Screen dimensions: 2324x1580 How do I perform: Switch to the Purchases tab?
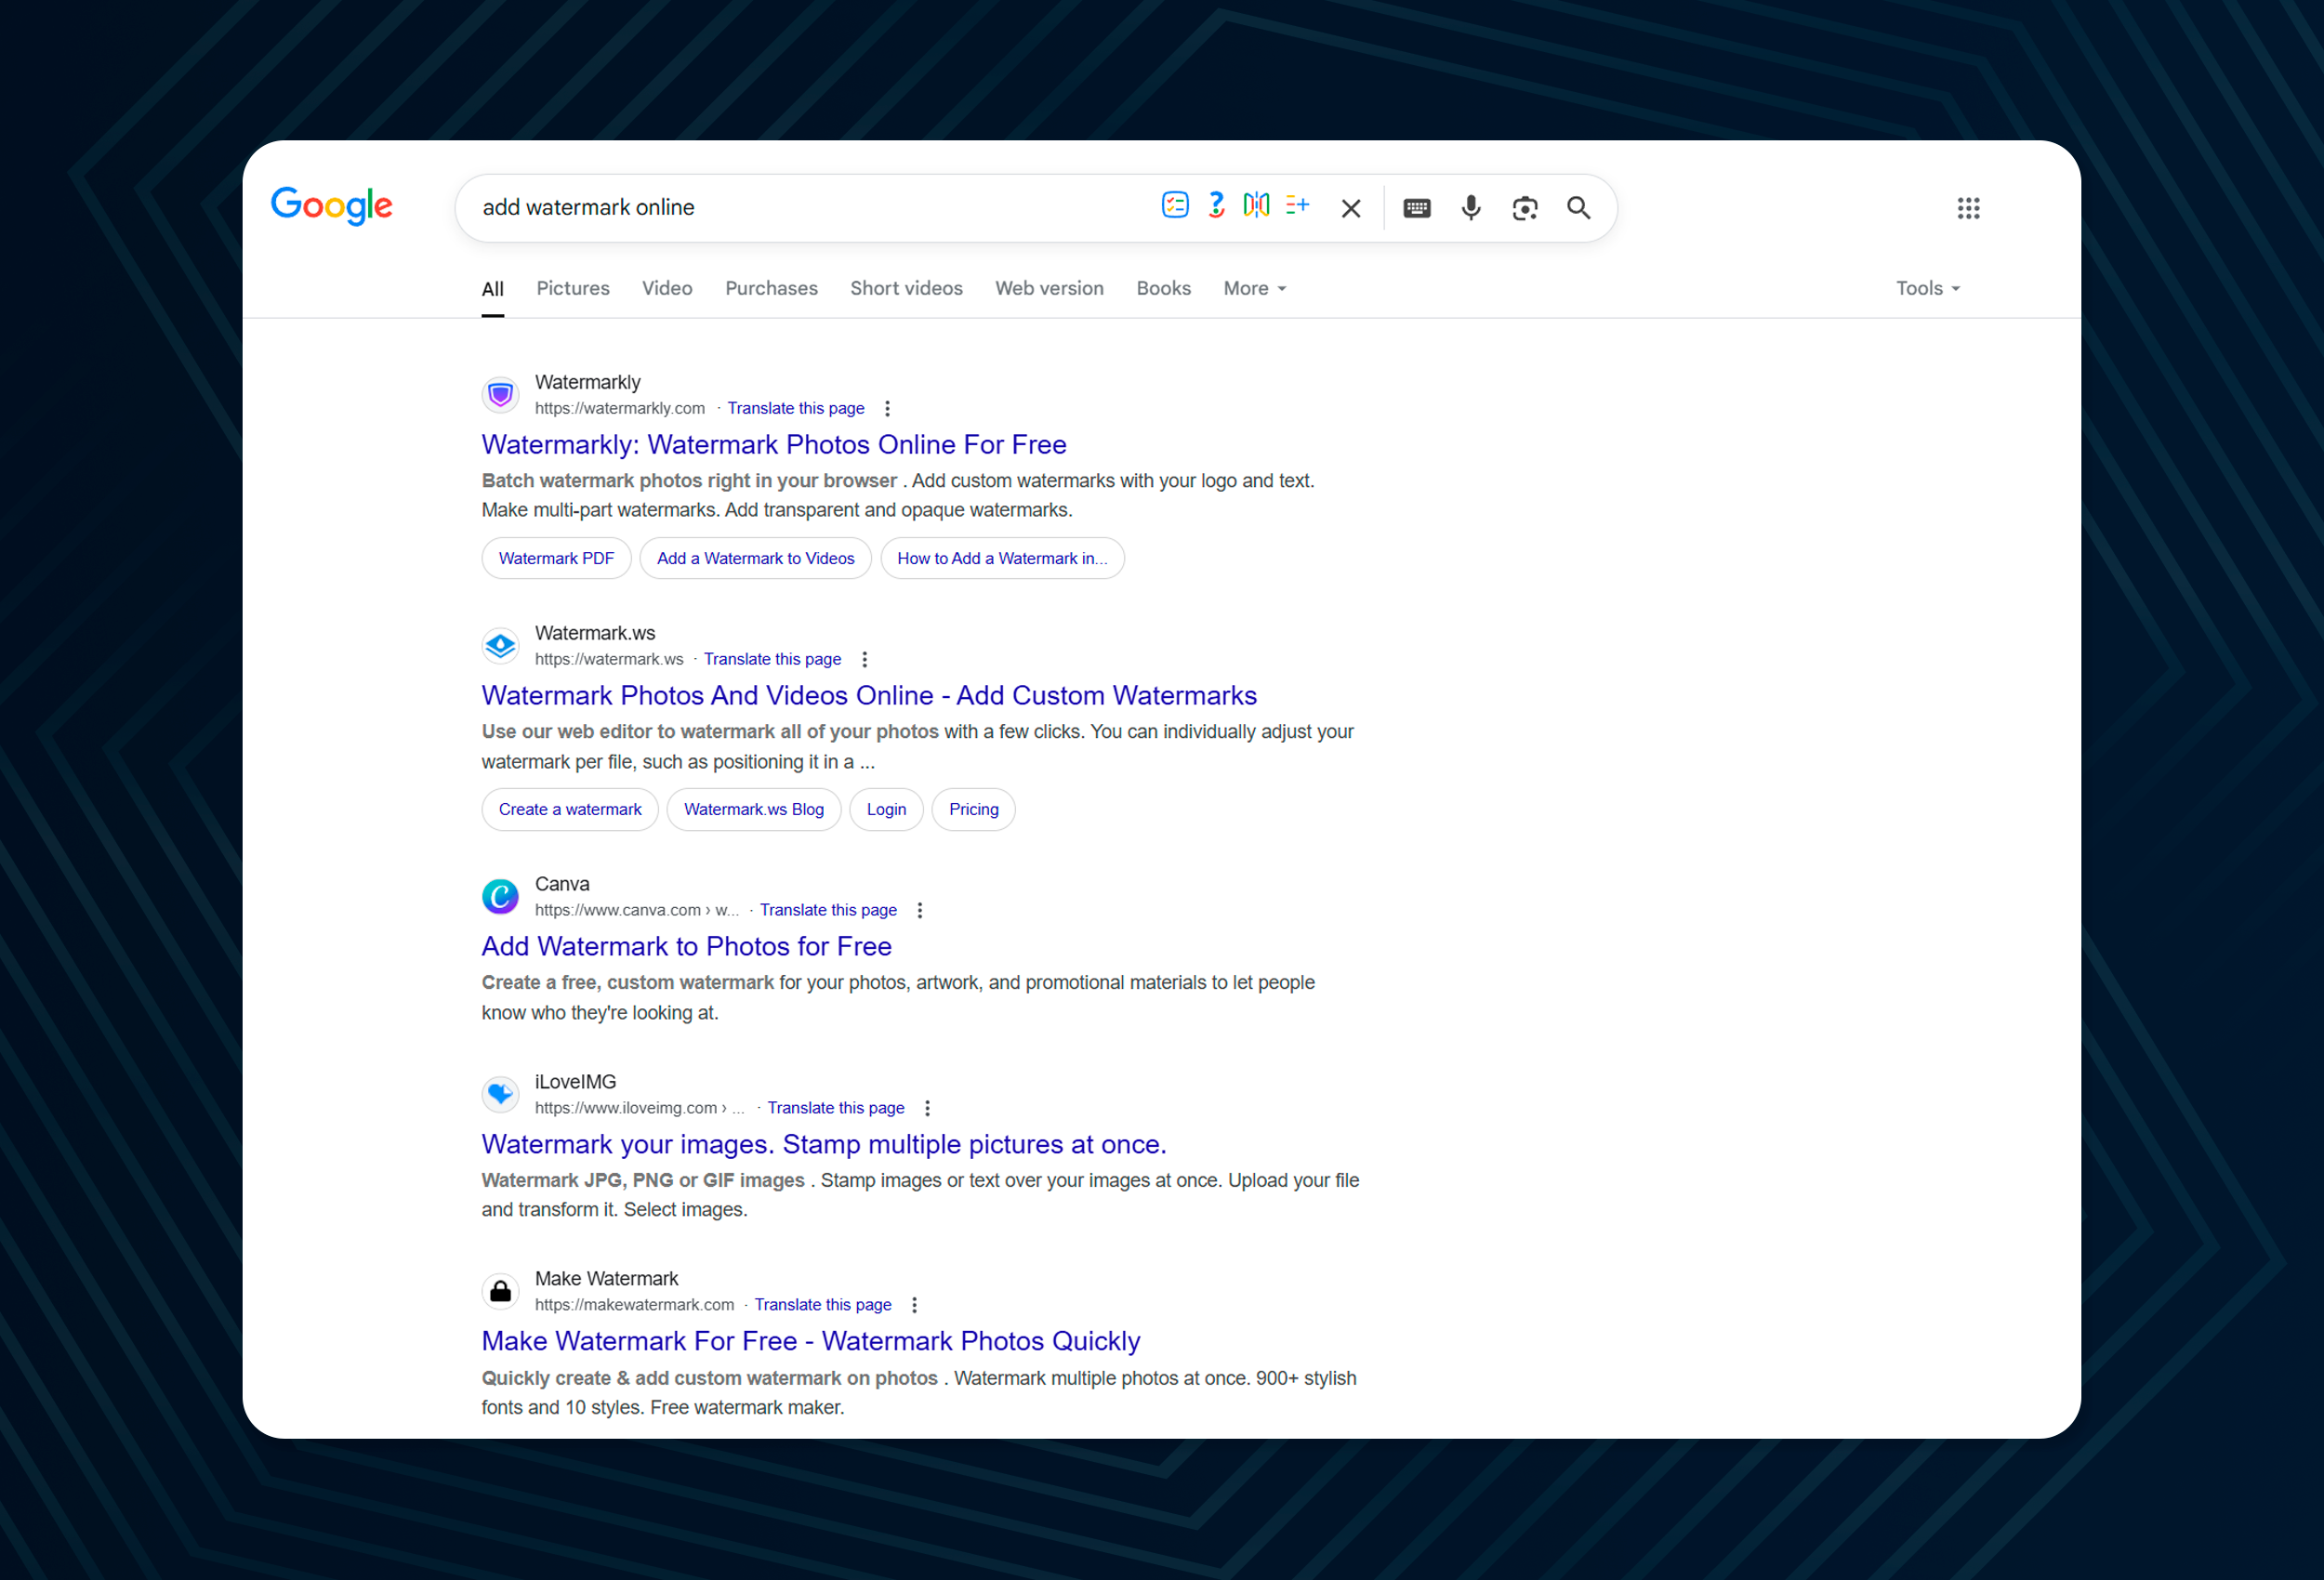(x=771, y=289)
